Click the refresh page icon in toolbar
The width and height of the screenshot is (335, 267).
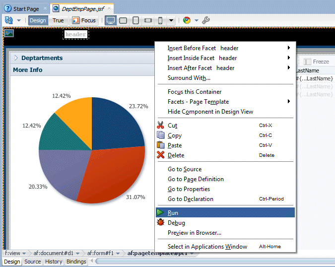point(9,20)
